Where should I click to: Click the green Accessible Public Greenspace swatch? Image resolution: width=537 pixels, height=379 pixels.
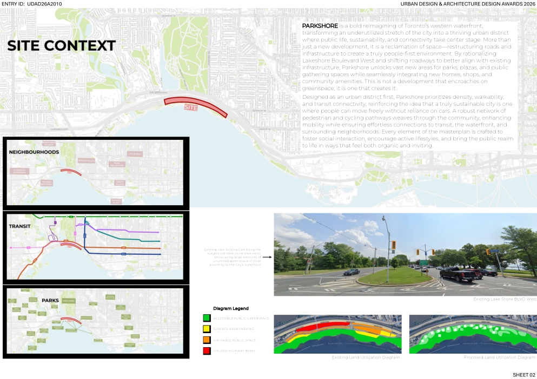tap(206, 318)
